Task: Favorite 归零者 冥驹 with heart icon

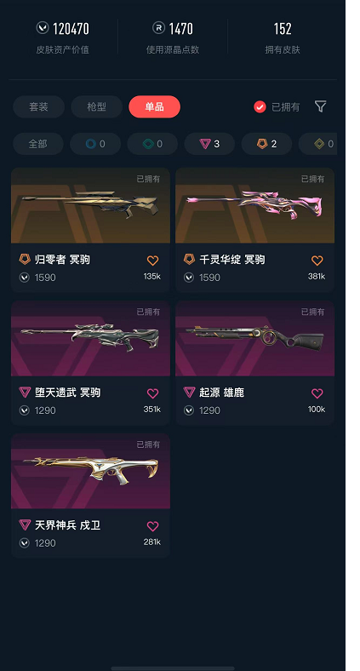Action: (x=152, y=261)
